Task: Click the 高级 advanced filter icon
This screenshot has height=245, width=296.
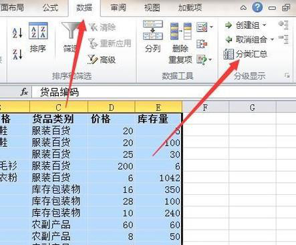Action: [x=92, y=59]
